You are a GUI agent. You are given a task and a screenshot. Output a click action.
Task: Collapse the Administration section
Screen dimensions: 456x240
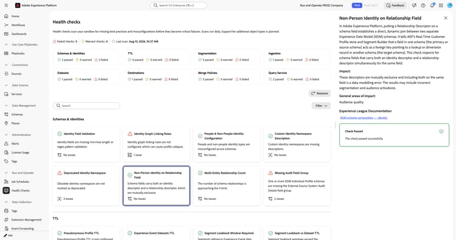7,135
